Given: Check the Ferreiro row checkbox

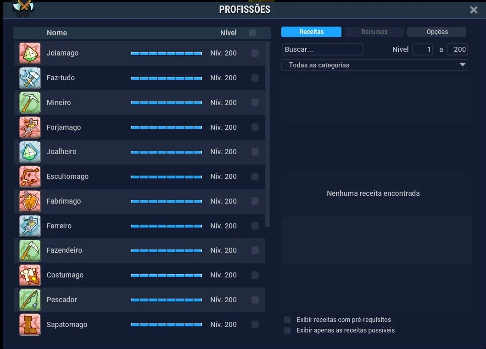Looking at the screenshot, I should tap(255, 226).
